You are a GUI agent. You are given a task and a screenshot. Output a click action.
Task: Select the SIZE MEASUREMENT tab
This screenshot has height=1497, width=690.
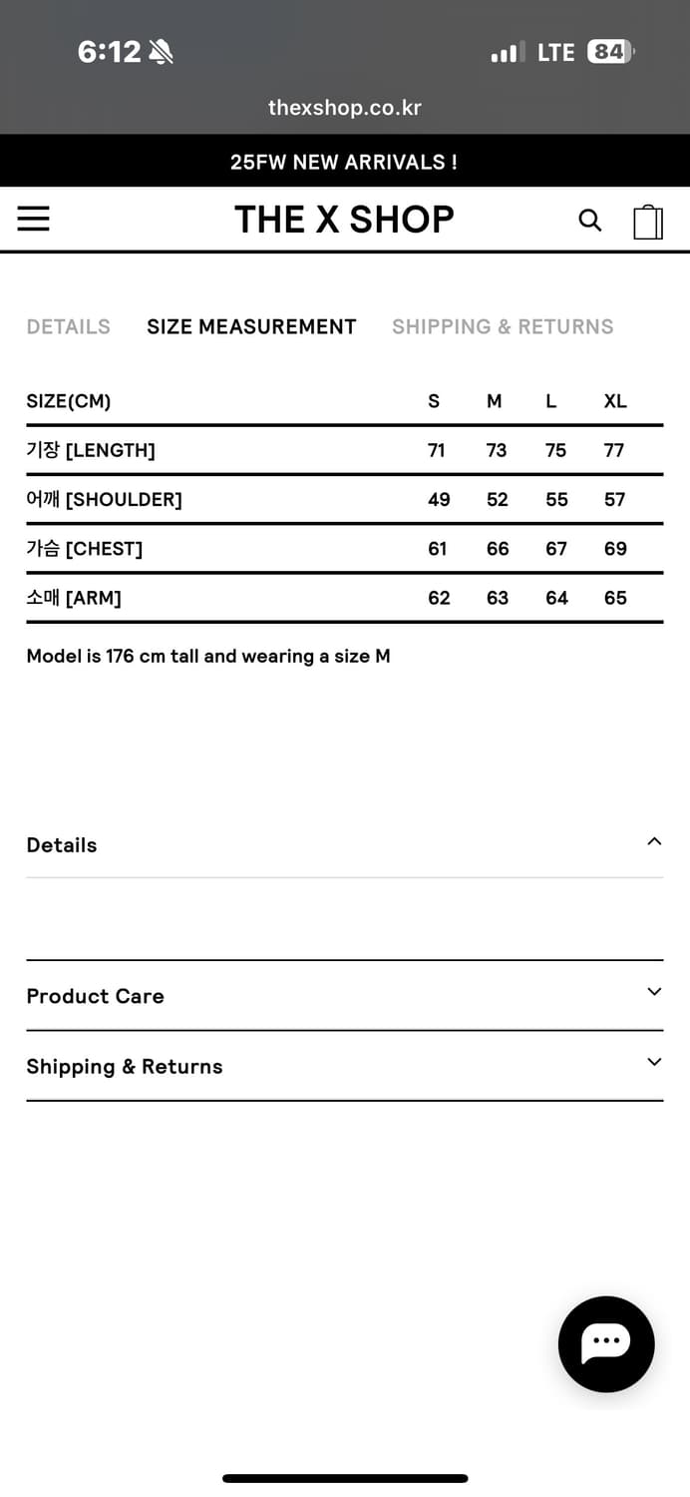coord(251,326)
